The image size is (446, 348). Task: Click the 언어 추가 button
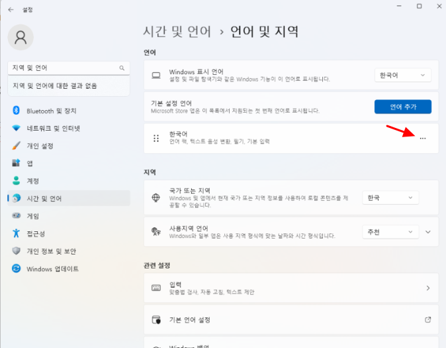click(x=403, y=107)
